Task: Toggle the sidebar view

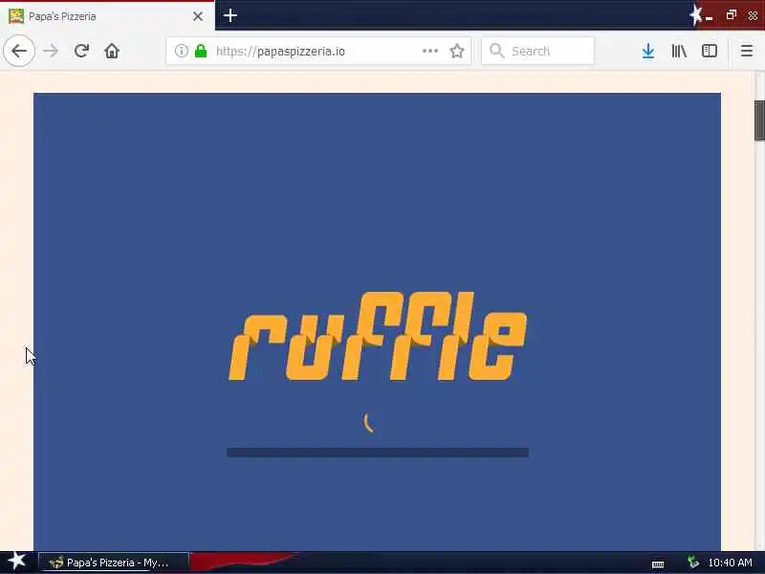Action: coord(709,51)
